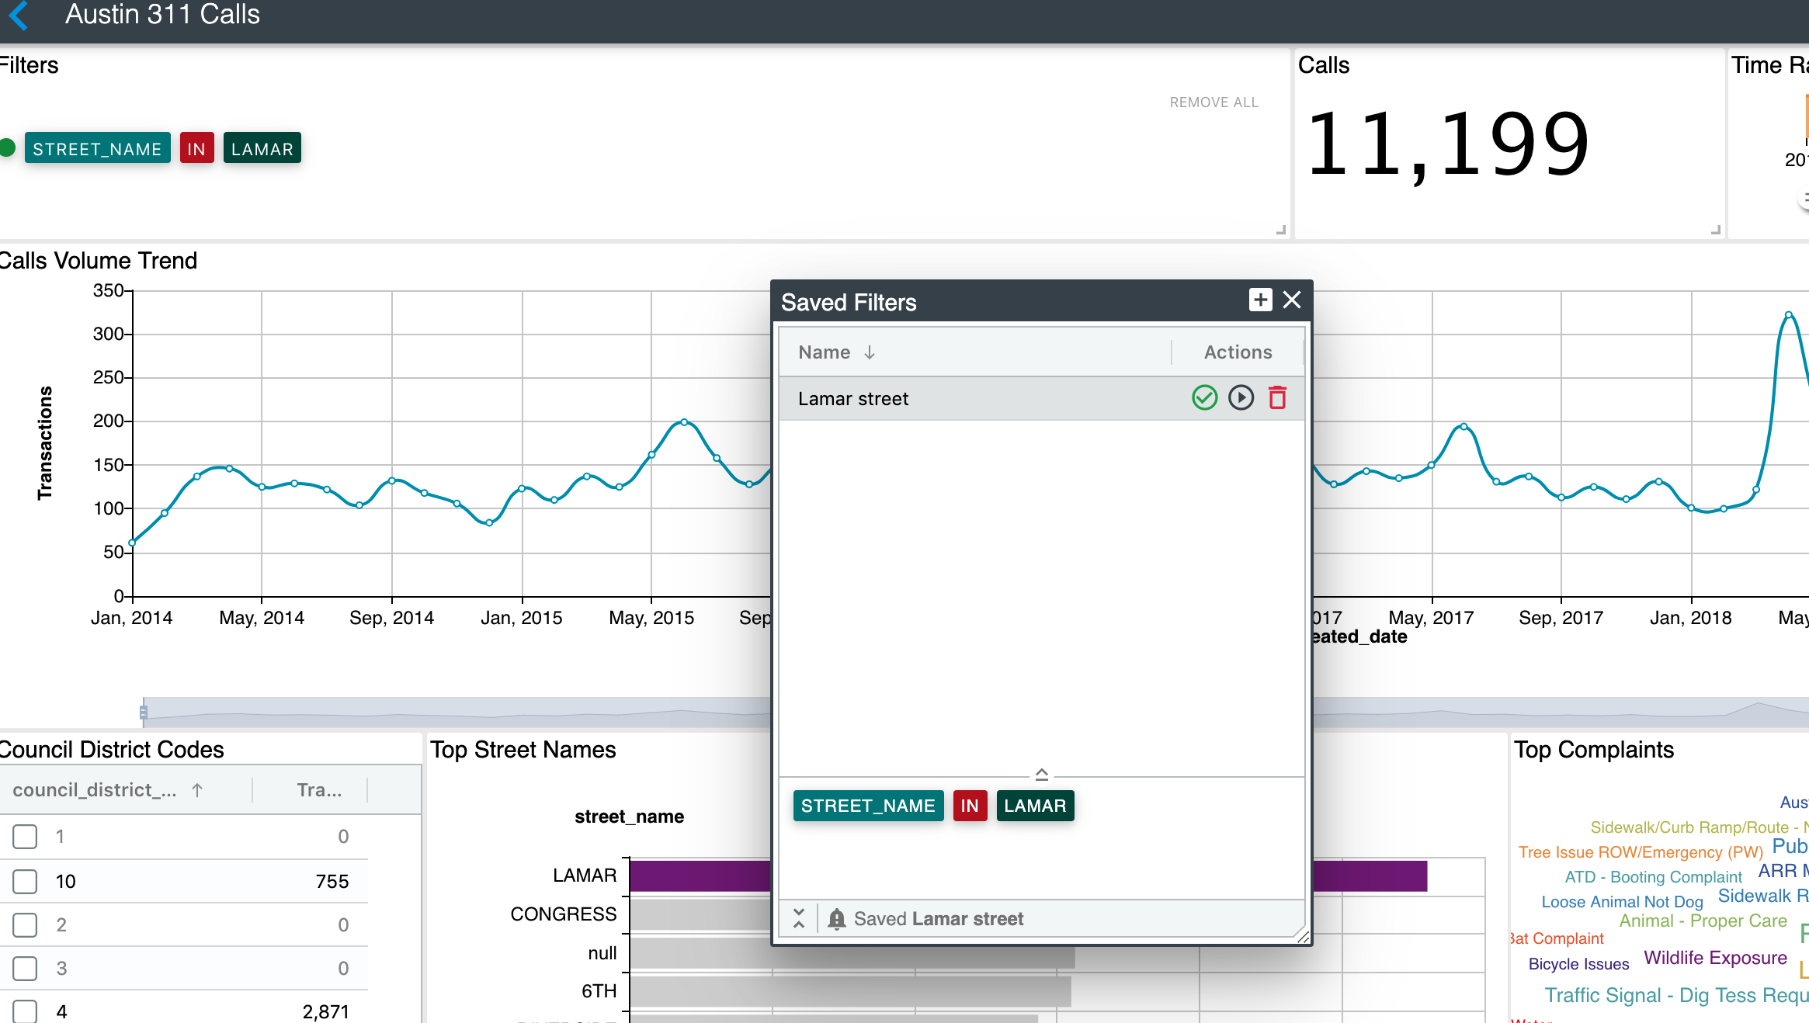Click the LAMAR value chip in Filters panel
Screen dimensions: 1809x1023
262,148
